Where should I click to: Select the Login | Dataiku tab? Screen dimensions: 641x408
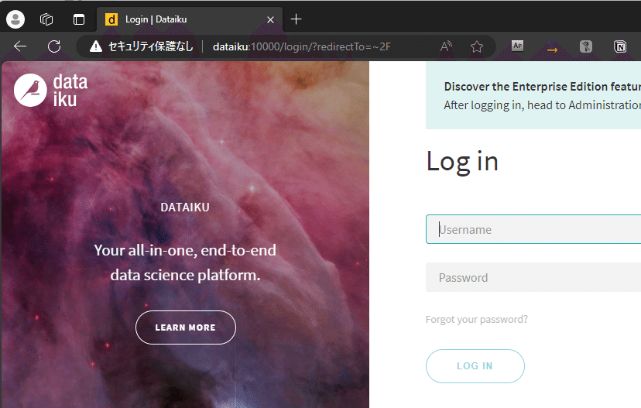190,19
